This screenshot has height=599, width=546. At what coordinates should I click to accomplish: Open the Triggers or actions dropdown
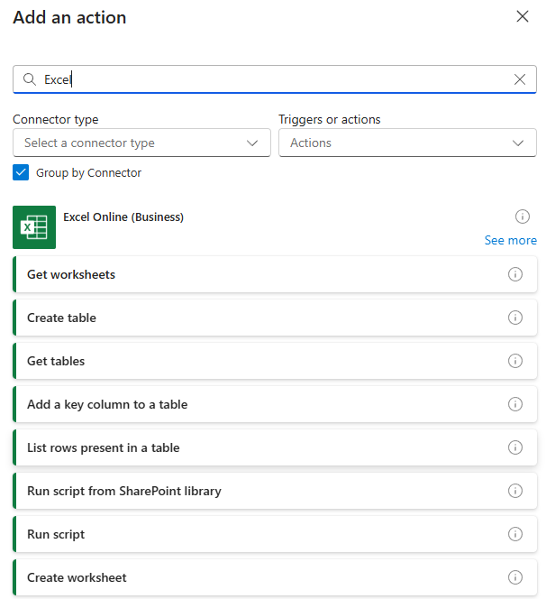coord(407,143)
